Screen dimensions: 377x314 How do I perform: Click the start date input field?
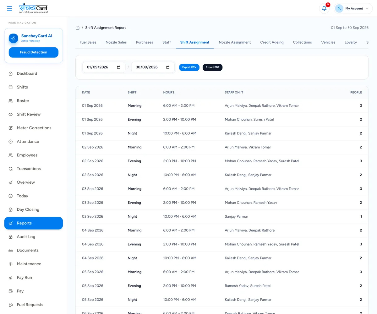104,67
